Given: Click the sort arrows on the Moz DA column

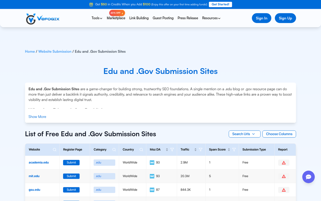Looking at the screenshot, I should pyautogui.click(x=167, y=150).
